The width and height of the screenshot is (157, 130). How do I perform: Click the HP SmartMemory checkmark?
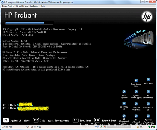coord(148,92)
